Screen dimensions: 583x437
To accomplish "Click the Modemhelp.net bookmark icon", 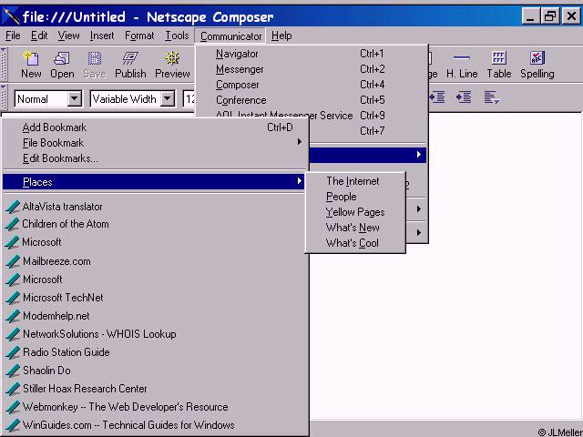I will click(13, 316).
